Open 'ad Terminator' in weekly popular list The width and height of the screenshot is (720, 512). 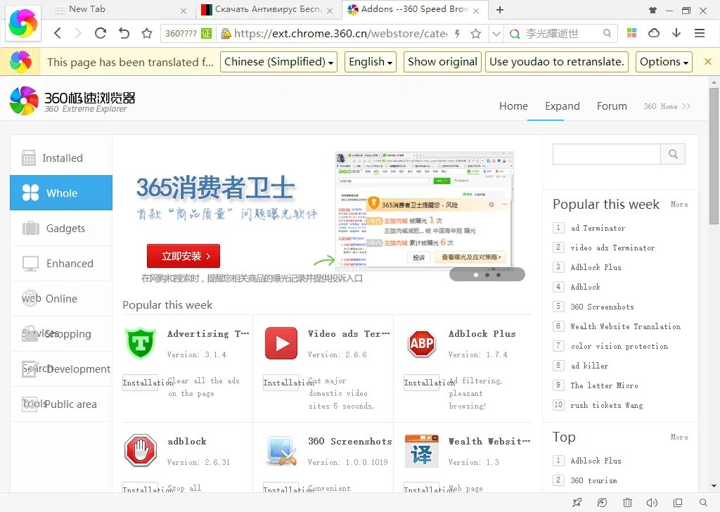pyautogui.click(x=598, y=228)
